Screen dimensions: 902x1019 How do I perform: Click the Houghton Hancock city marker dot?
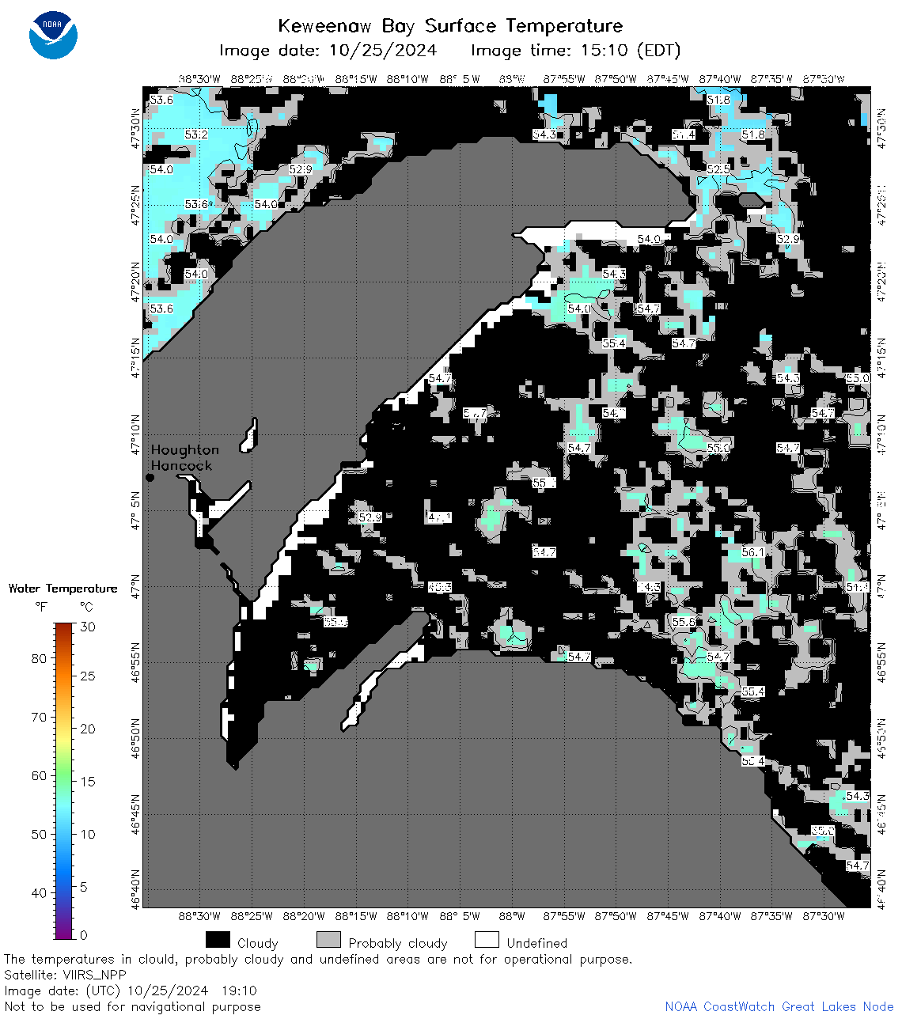click(x=150, y=477)
